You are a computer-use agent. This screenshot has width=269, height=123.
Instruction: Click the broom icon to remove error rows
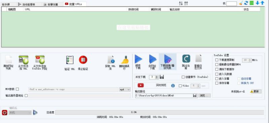[x=125, y=59]
